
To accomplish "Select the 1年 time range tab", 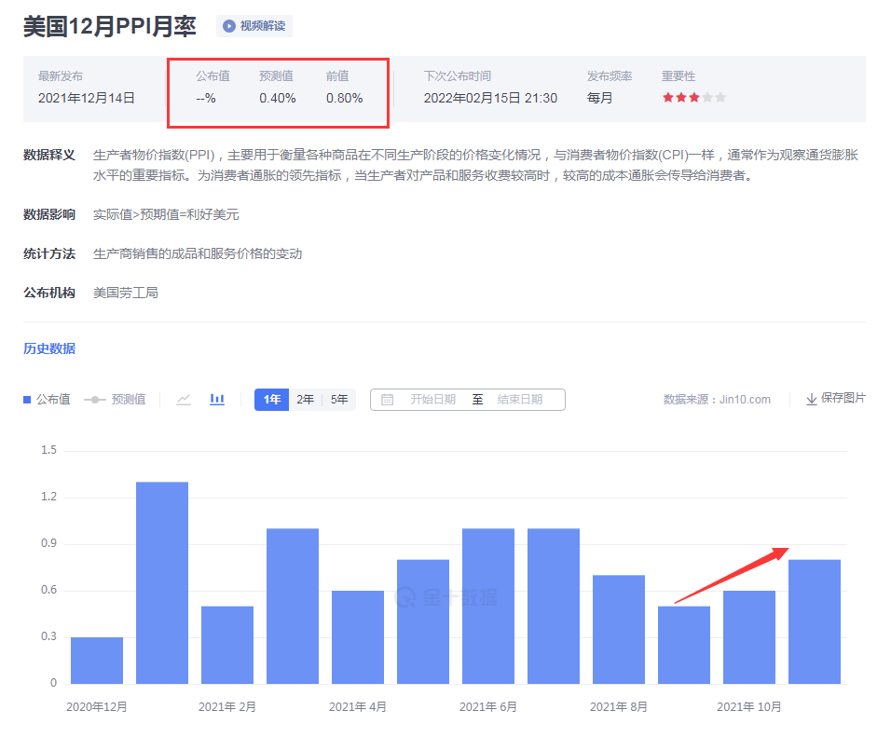I will pos(271,400).
